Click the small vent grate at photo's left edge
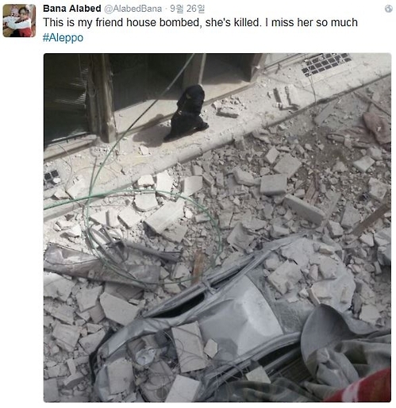Screen dimensions: 396x408 click(x=52, y=178)
